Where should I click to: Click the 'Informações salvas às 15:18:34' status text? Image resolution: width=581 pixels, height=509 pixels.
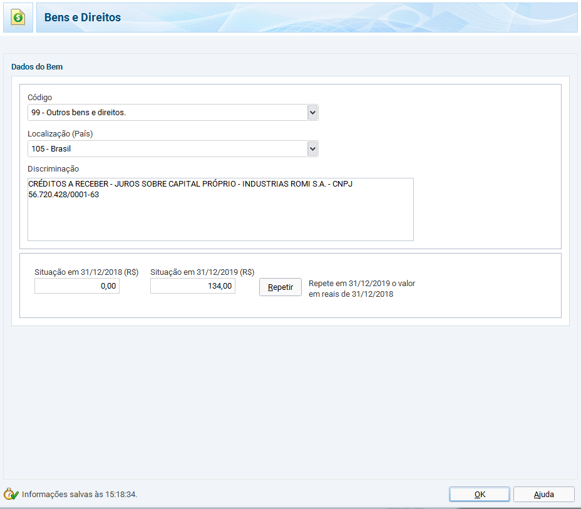80,494
